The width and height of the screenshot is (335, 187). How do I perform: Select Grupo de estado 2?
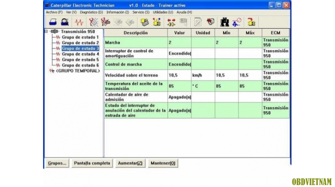80,43
